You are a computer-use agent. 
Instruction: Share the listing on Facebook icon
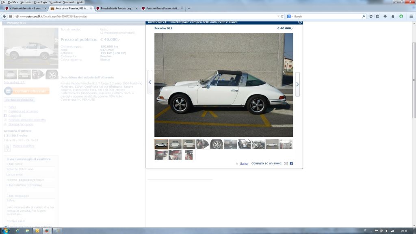click(x=291, y=163)
